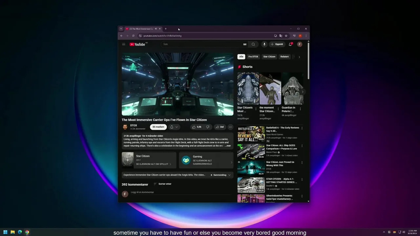Select the Alle filter chip

tap(241, 57)
